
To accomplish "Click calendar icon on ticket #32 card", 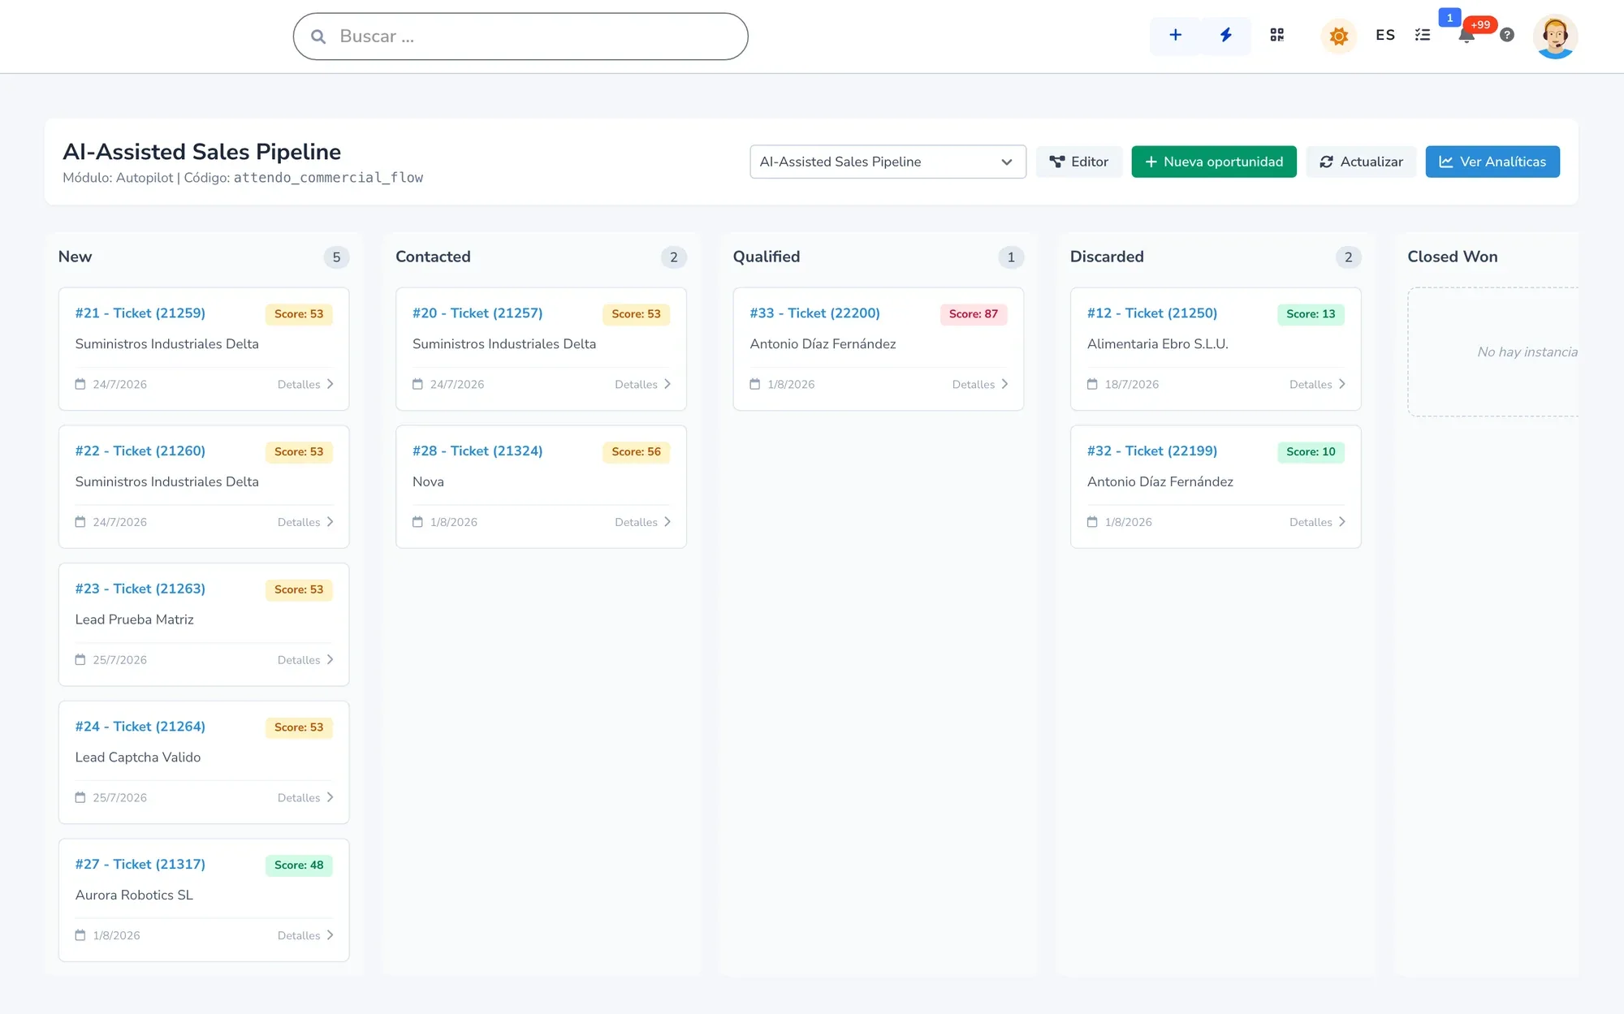I will [x=1092, y=522].
